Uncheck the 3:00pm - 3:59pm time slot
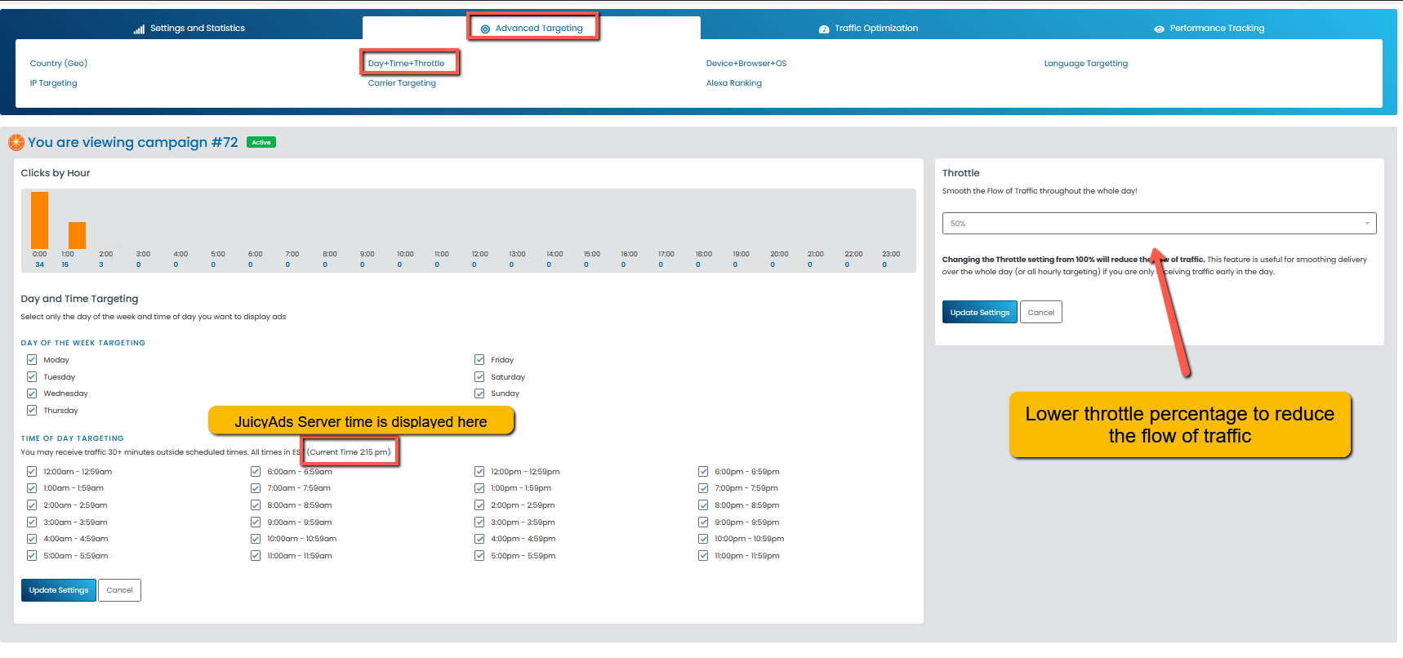 click(479, 522)
